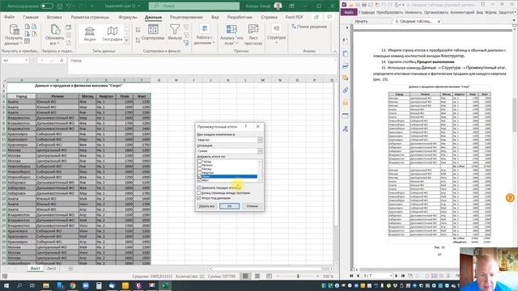Screen dimensions: 518x291
Task: Toggle Автосохранение switch
Action: tap(47, 6)
